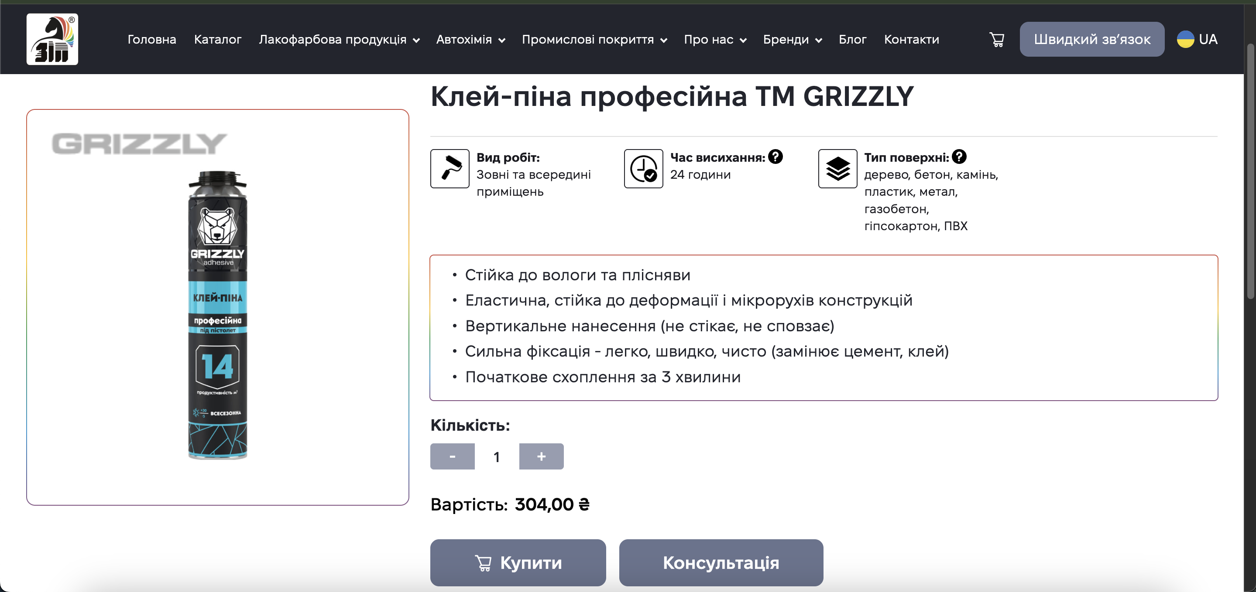Click the GRIZZLY foam can product image
The image size is (1256, 592).
point(217,315)
